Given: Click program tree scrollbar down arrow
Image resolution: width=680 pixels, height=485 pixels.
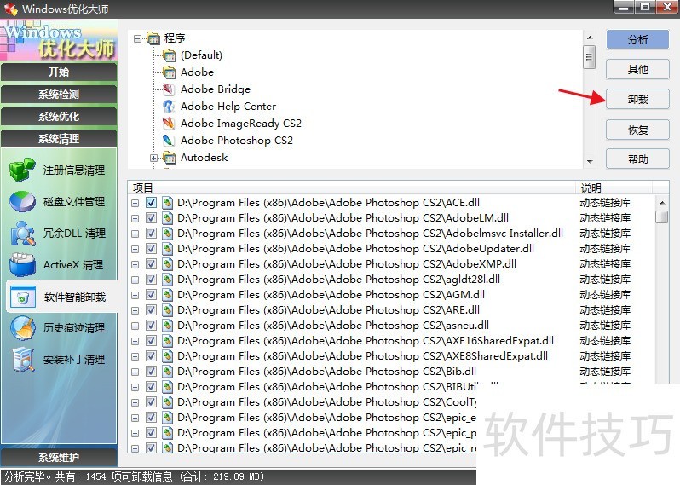Looking at the screenshot, I should click(x=590, y=161).
